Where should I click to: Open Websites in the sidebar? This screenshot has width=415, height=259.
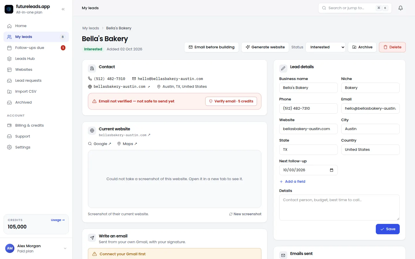tap(36, 70)
